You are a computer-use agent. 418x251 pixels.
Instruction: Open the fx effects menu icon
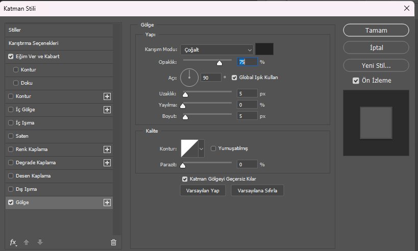pyautogui.click(x=13, y=242)
